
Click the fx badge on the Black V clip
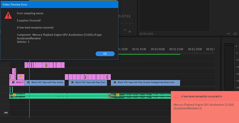(x=13, y=82)
